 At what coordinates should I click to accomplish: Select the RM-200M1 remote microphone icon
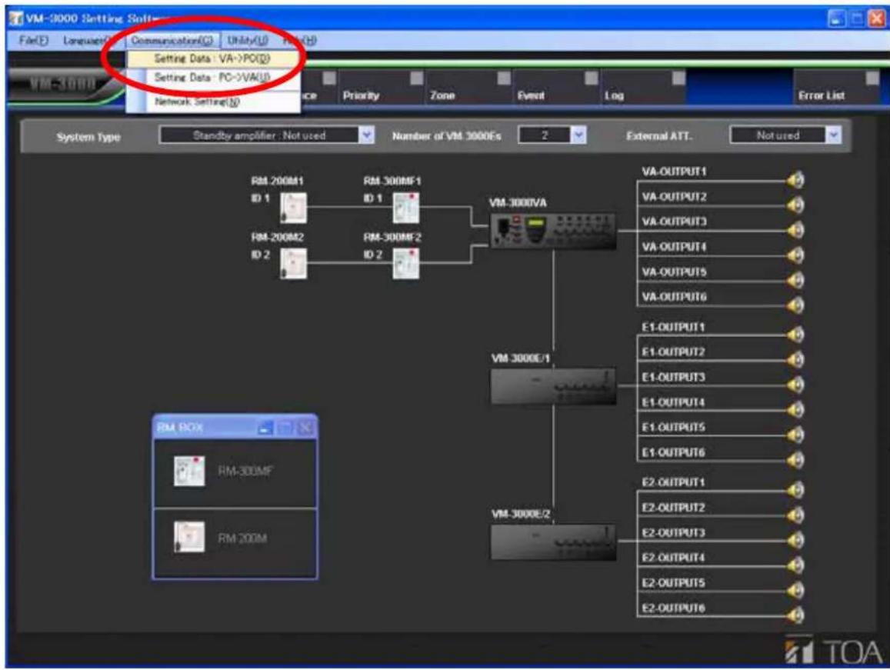[x=293, y=208]
